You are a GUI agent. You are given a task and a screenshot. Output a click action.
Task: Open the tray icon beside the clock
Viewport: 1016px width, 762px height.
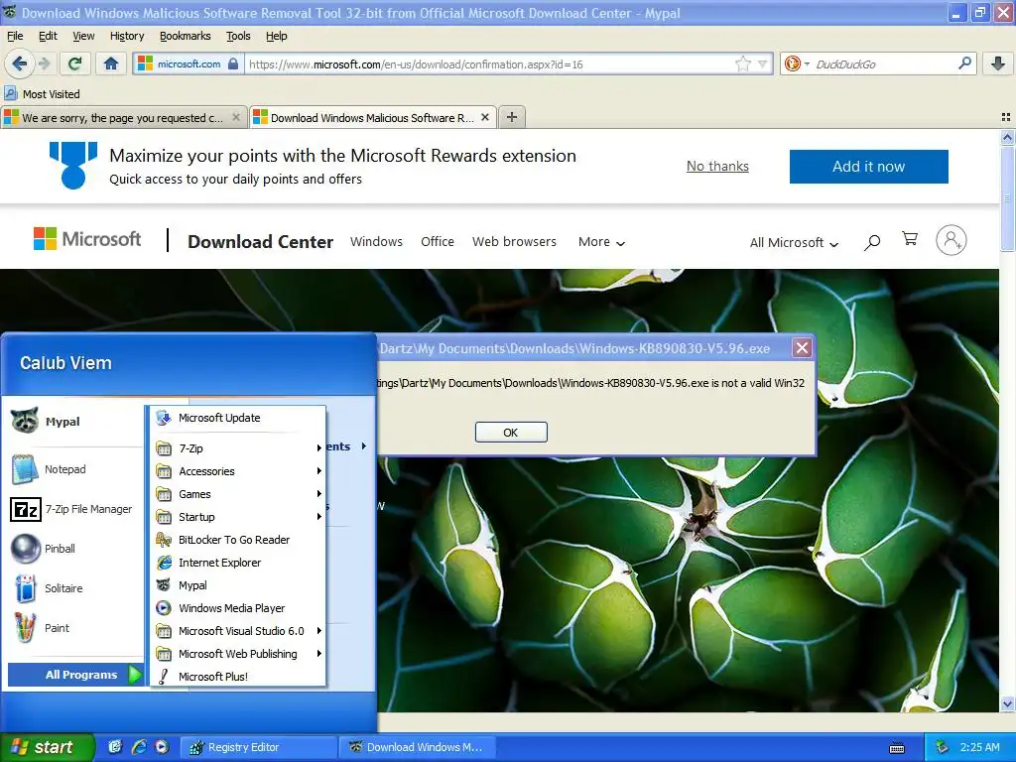pos(942,747)
